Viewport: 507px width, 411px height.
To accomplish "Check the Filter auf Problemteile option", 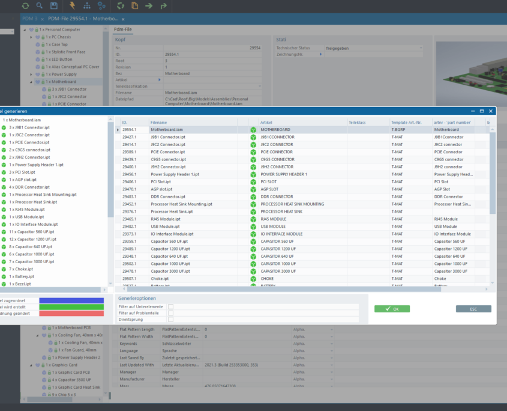I will [x=171, y=313].
